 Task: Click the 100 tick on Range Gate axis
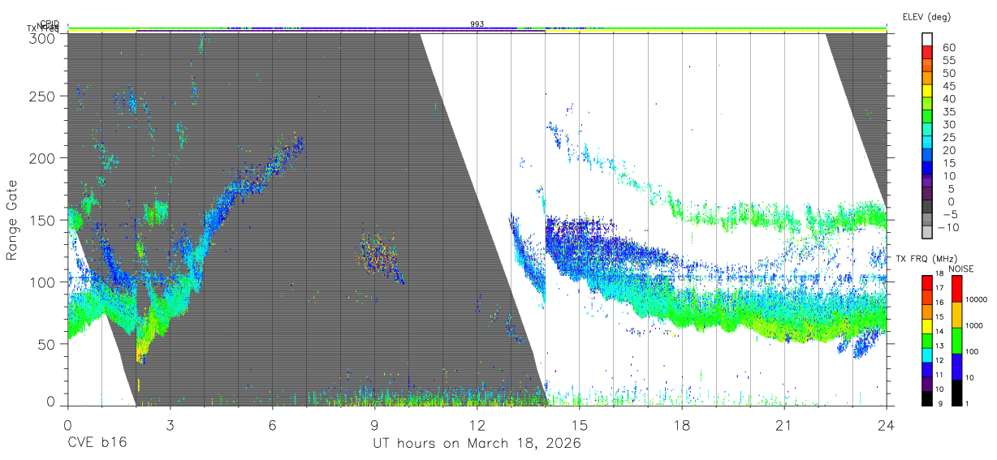tap(44, 282)
